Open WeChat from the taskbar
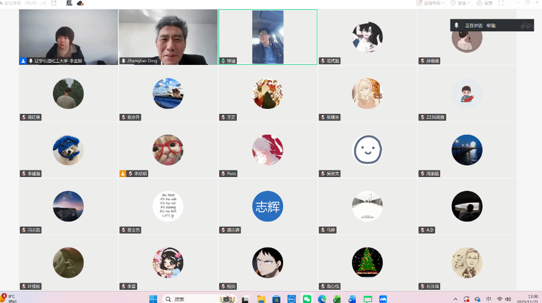 click(x=307, y=299)
